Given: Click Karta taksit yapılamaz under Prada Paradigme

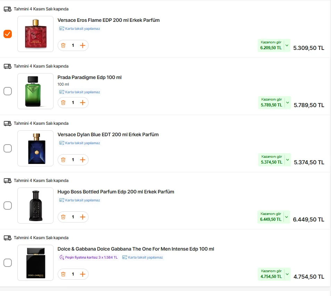Looking at the screenshot, I should click(80, 92).
